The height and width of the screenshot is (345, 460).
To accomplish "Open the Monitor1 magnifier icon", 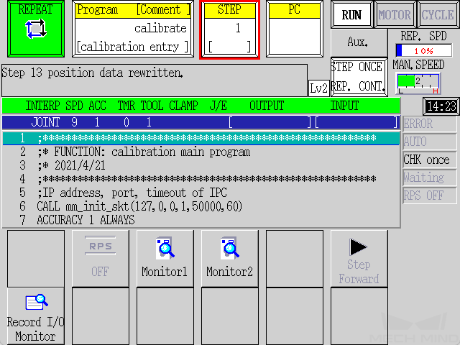I will coord(165,248).
